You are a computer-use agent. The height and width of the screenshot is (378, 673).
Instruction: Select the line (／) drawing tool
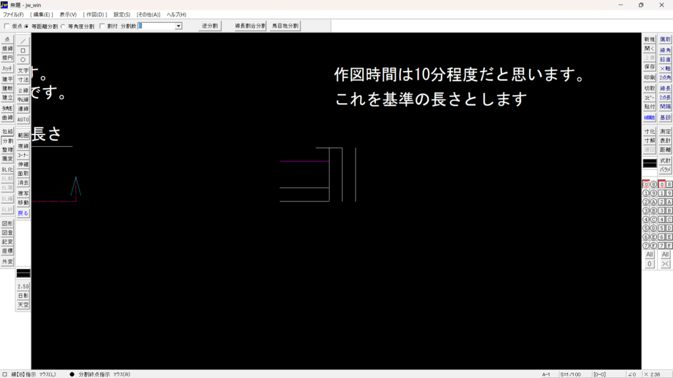point(23,41)
